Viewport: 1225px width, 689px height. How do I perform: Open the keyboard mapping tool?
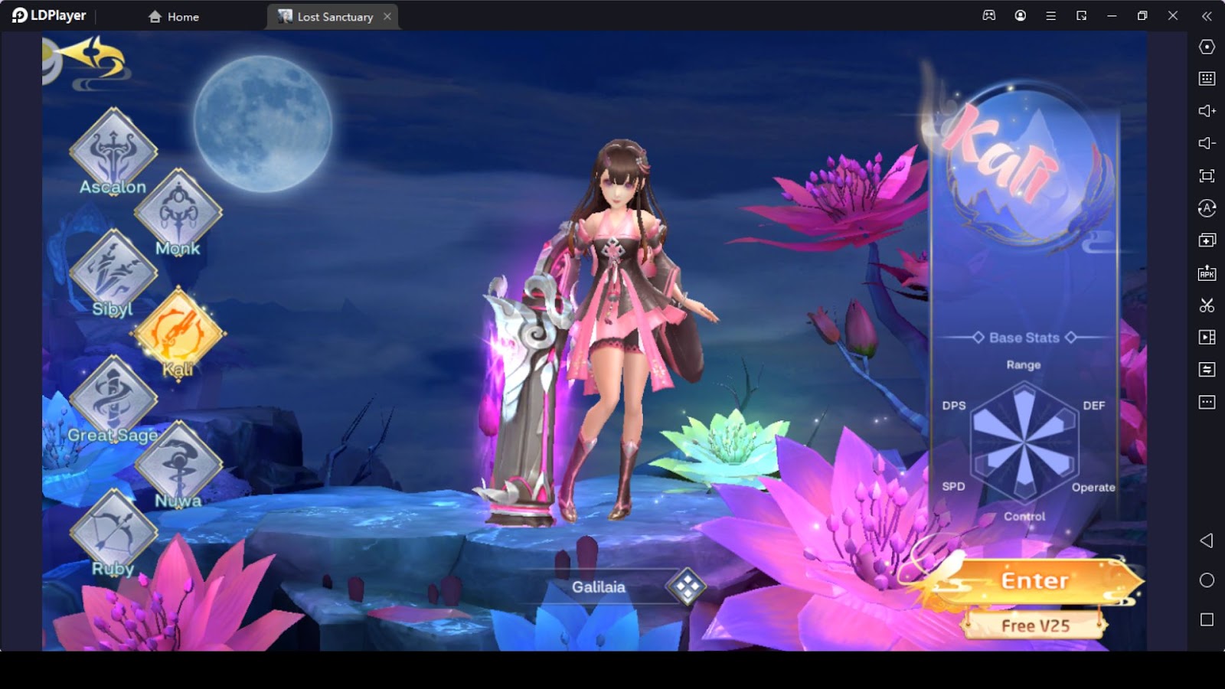click(x=1207, y=78)
